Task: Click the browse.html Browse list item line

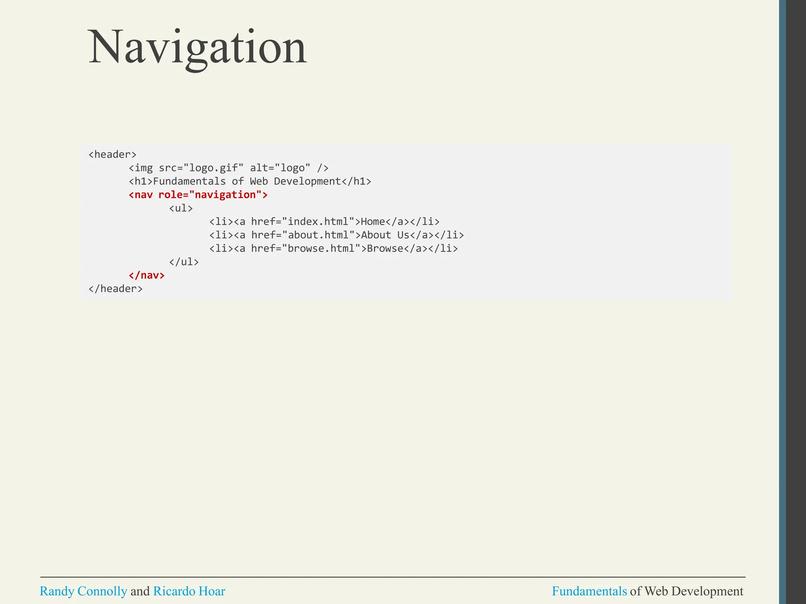Action: click(x=333, y=249)
